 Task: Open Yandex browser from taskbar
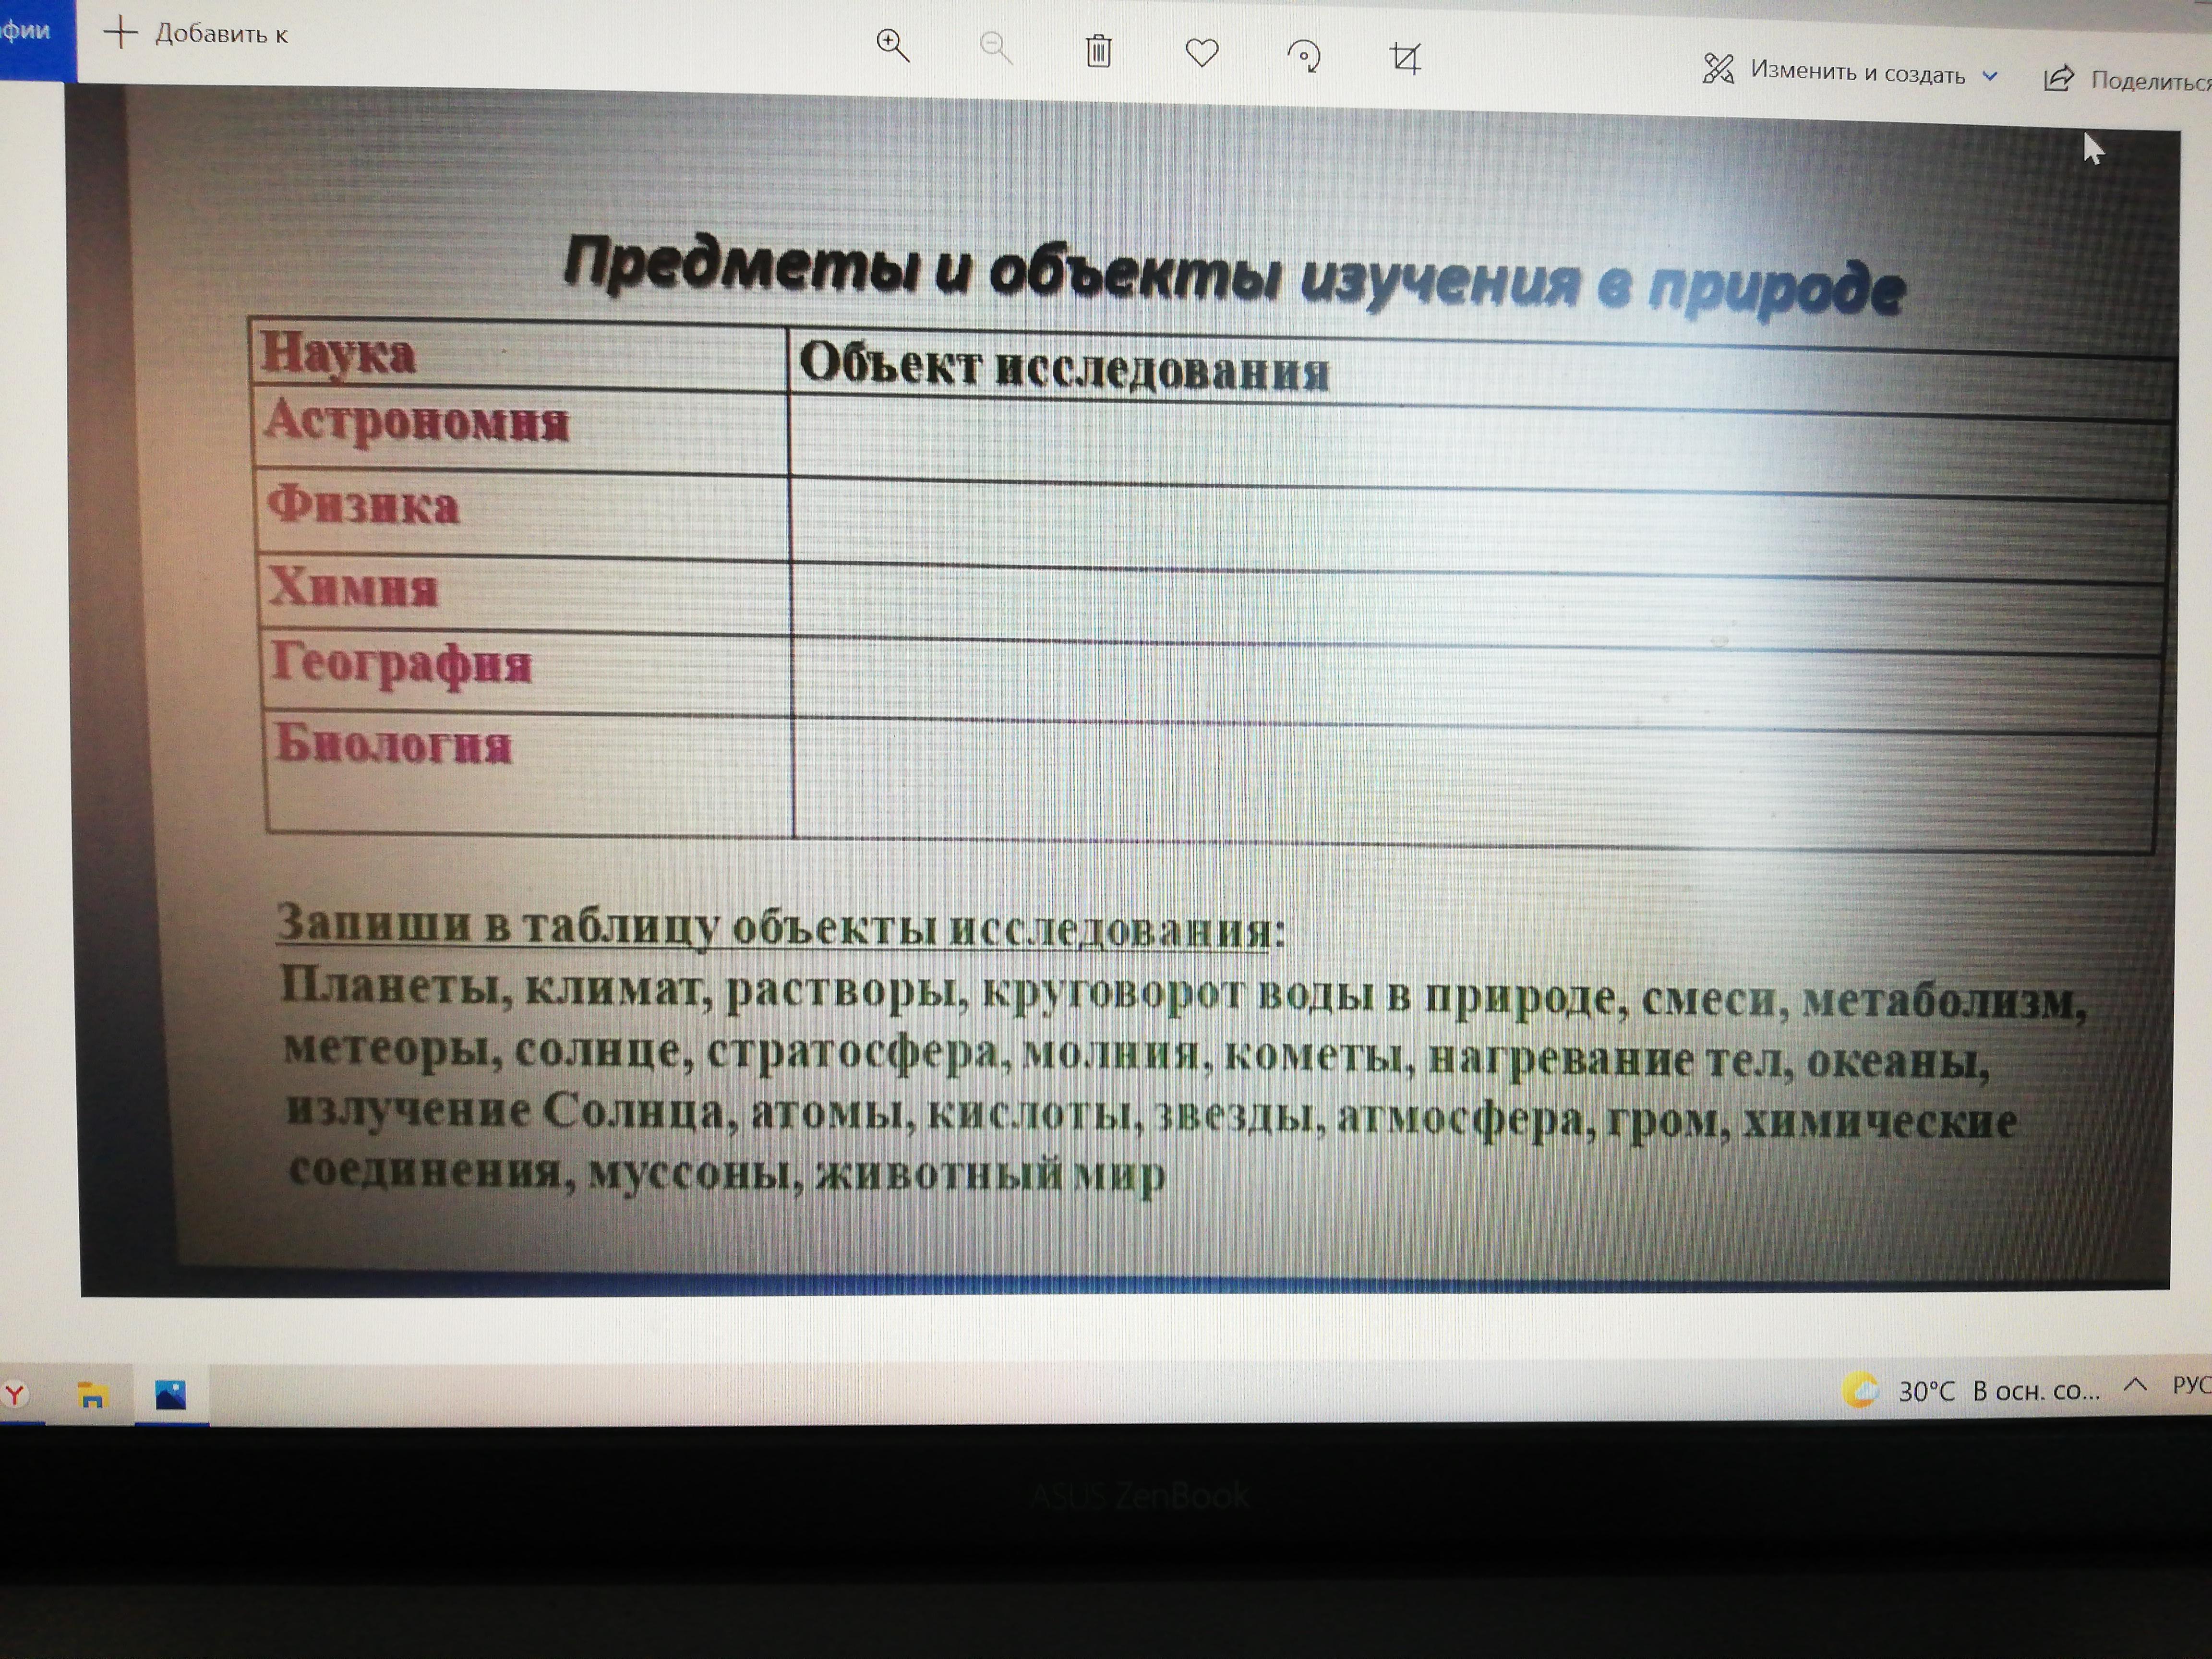click(15, 1393)
